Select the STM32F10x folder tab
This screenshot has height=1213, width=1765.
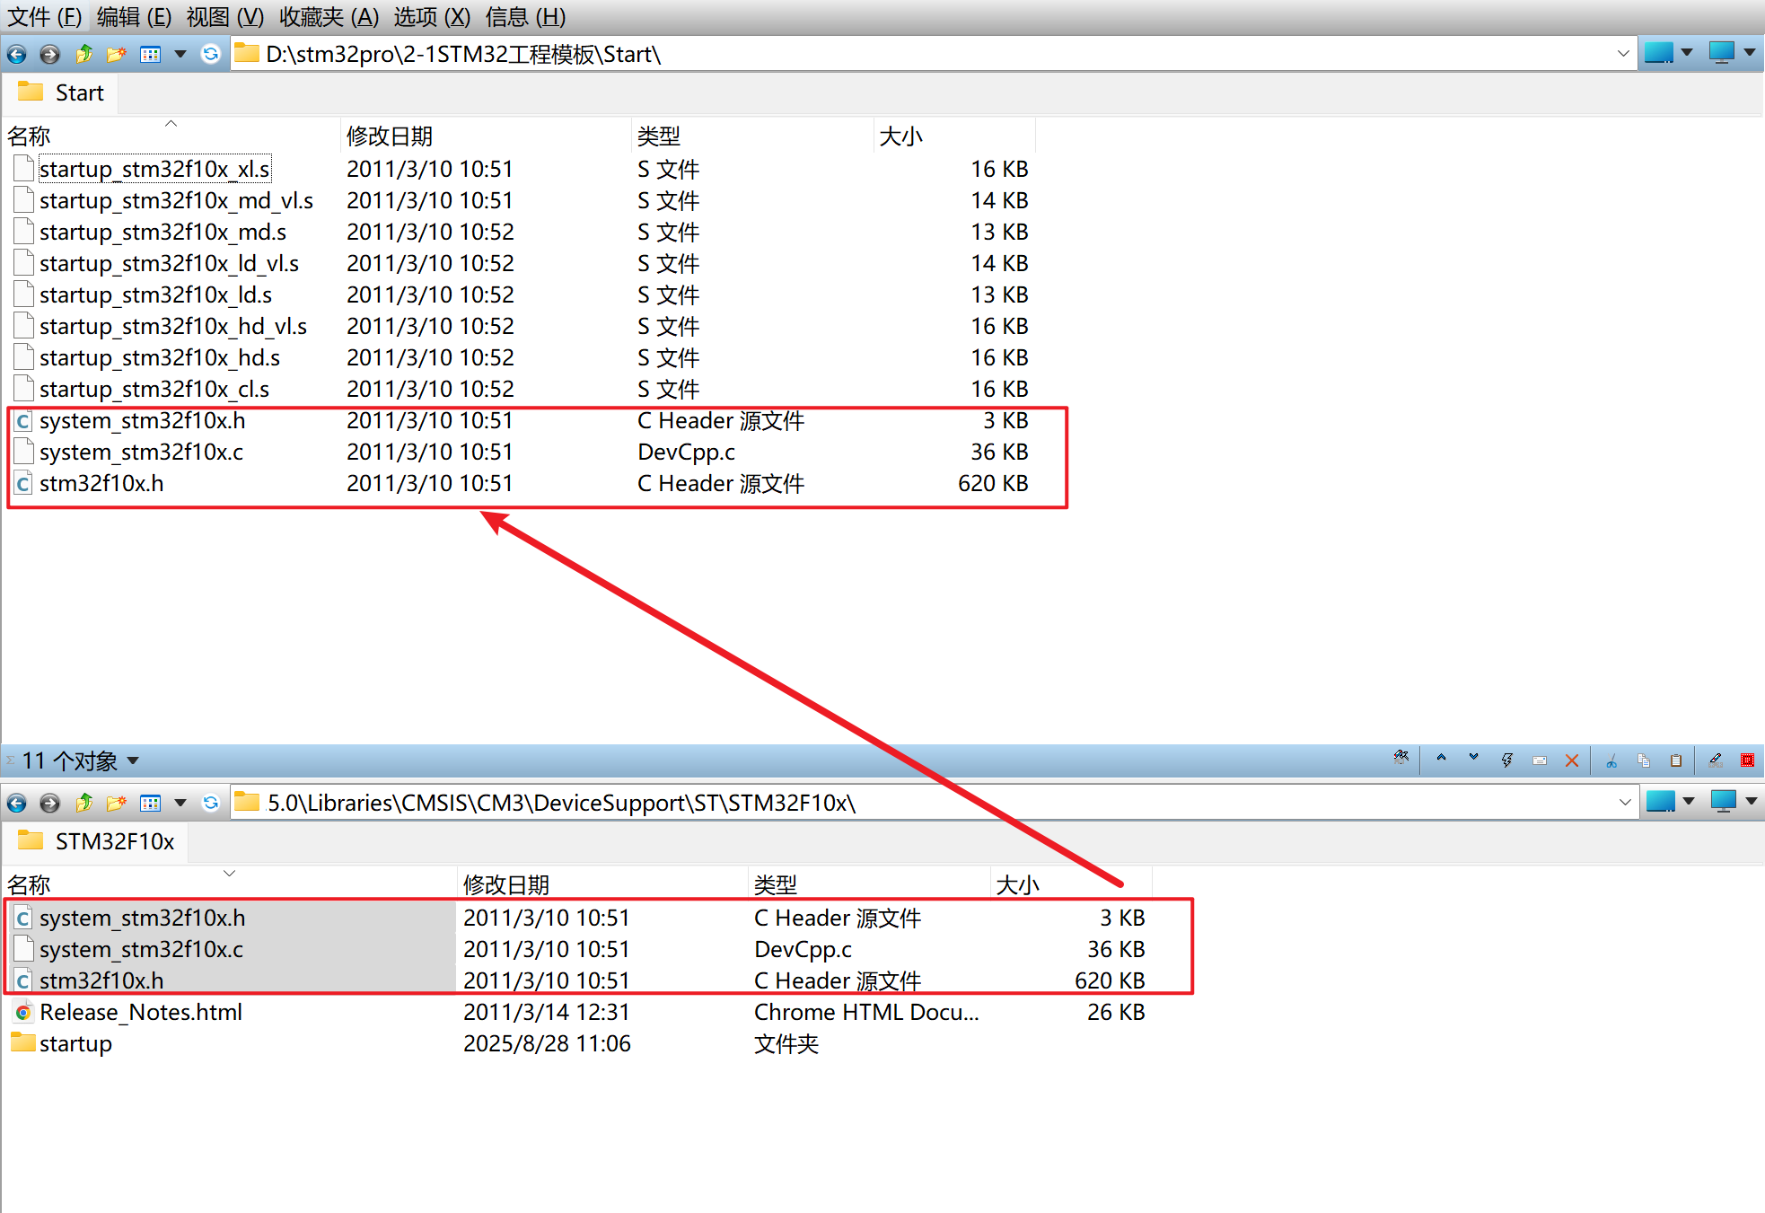(x=96, y=841)
